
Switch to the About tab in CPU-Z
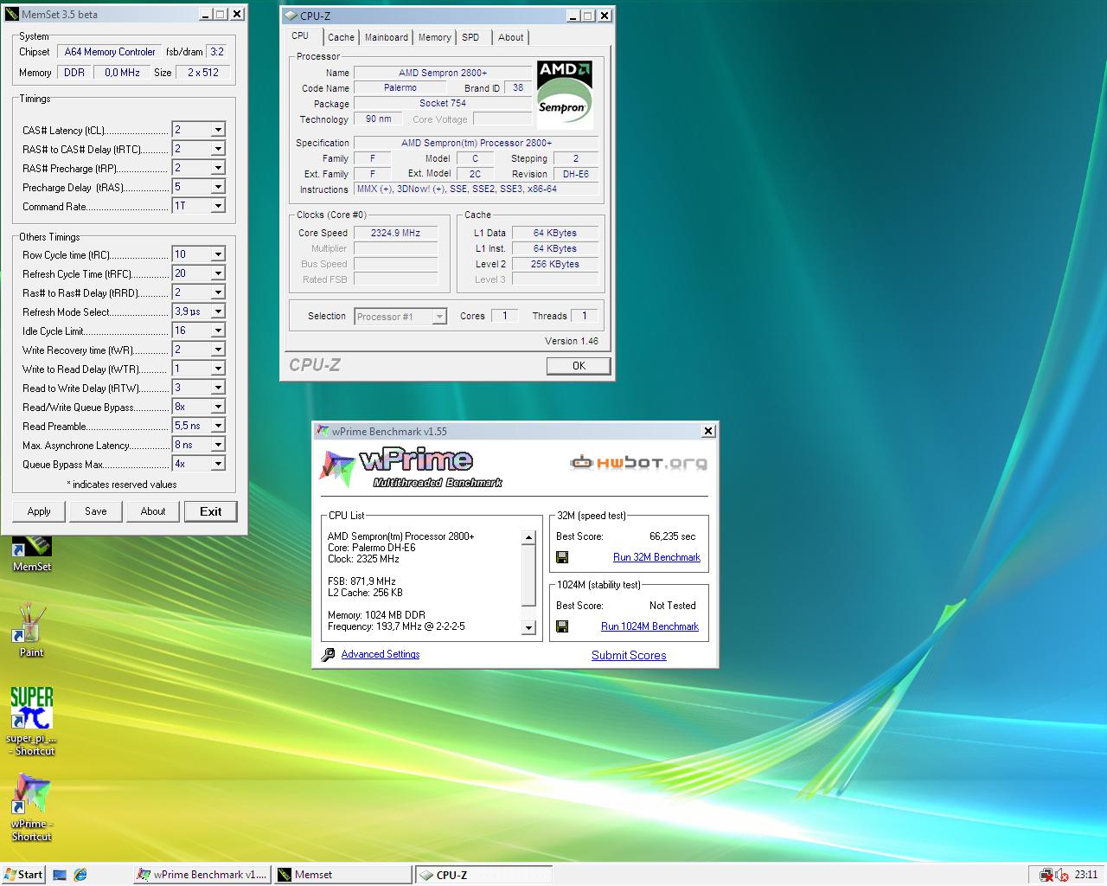point(511,37)
